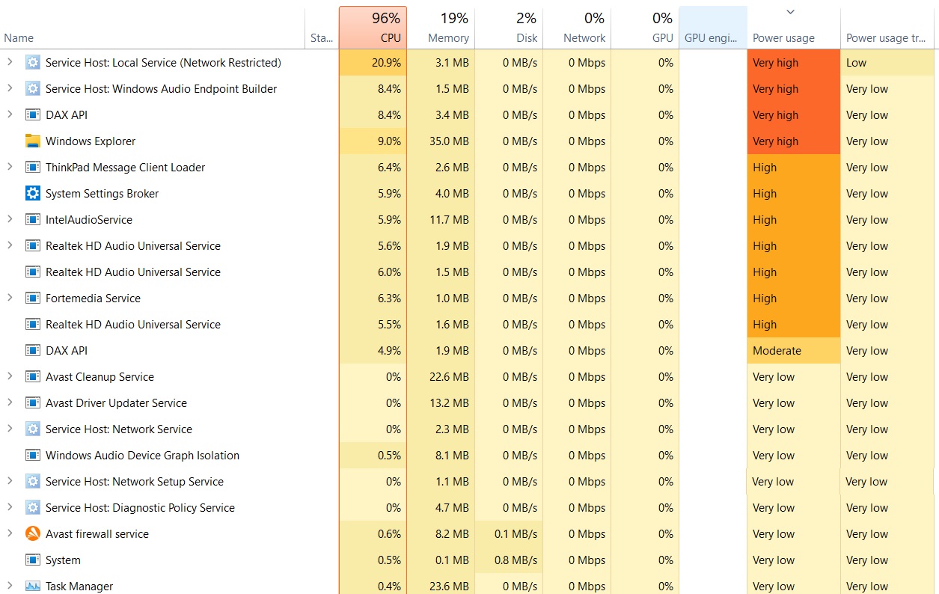Click the Moderate power usage cell
Viewport: 939px width, 594px height.
794,351
